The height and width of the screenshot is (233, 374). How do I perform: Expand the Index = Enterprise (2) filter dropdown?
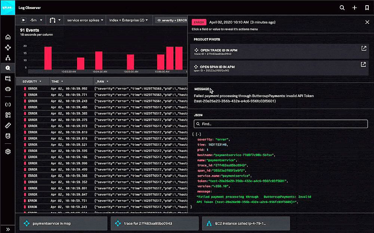pyautogui.click(x=129, y=21)
